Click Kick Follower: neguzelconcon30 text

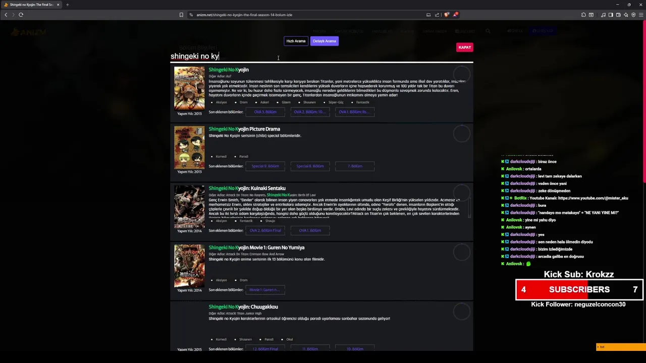tap(578, 305)
